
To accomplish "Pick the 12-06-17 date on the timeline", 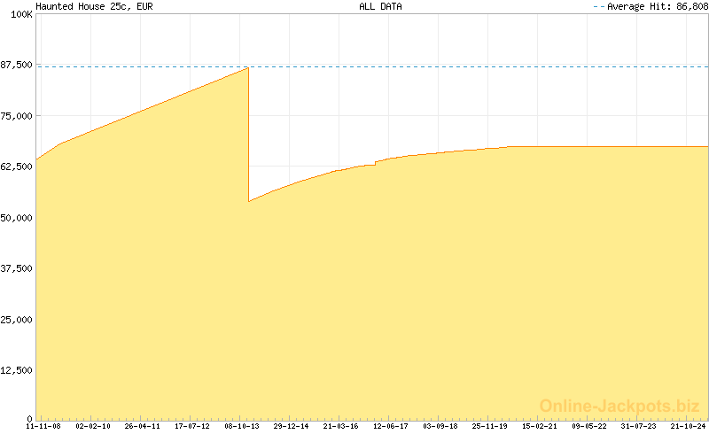I will click(x=391, y=426).
